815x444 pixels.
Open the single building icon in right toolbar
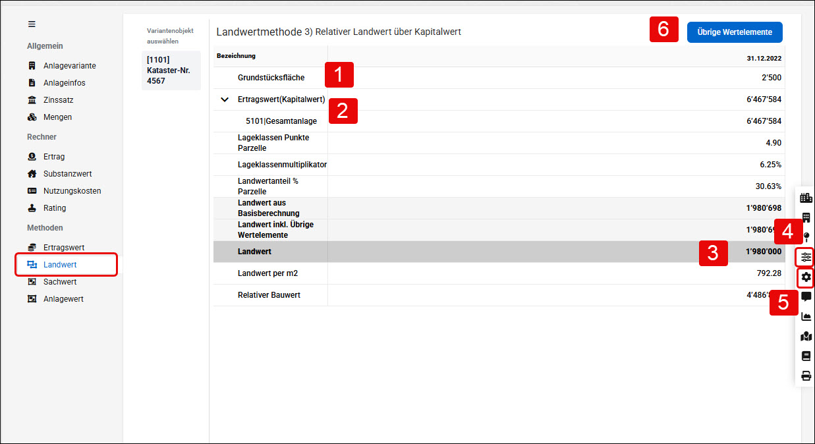click(806, 217)
